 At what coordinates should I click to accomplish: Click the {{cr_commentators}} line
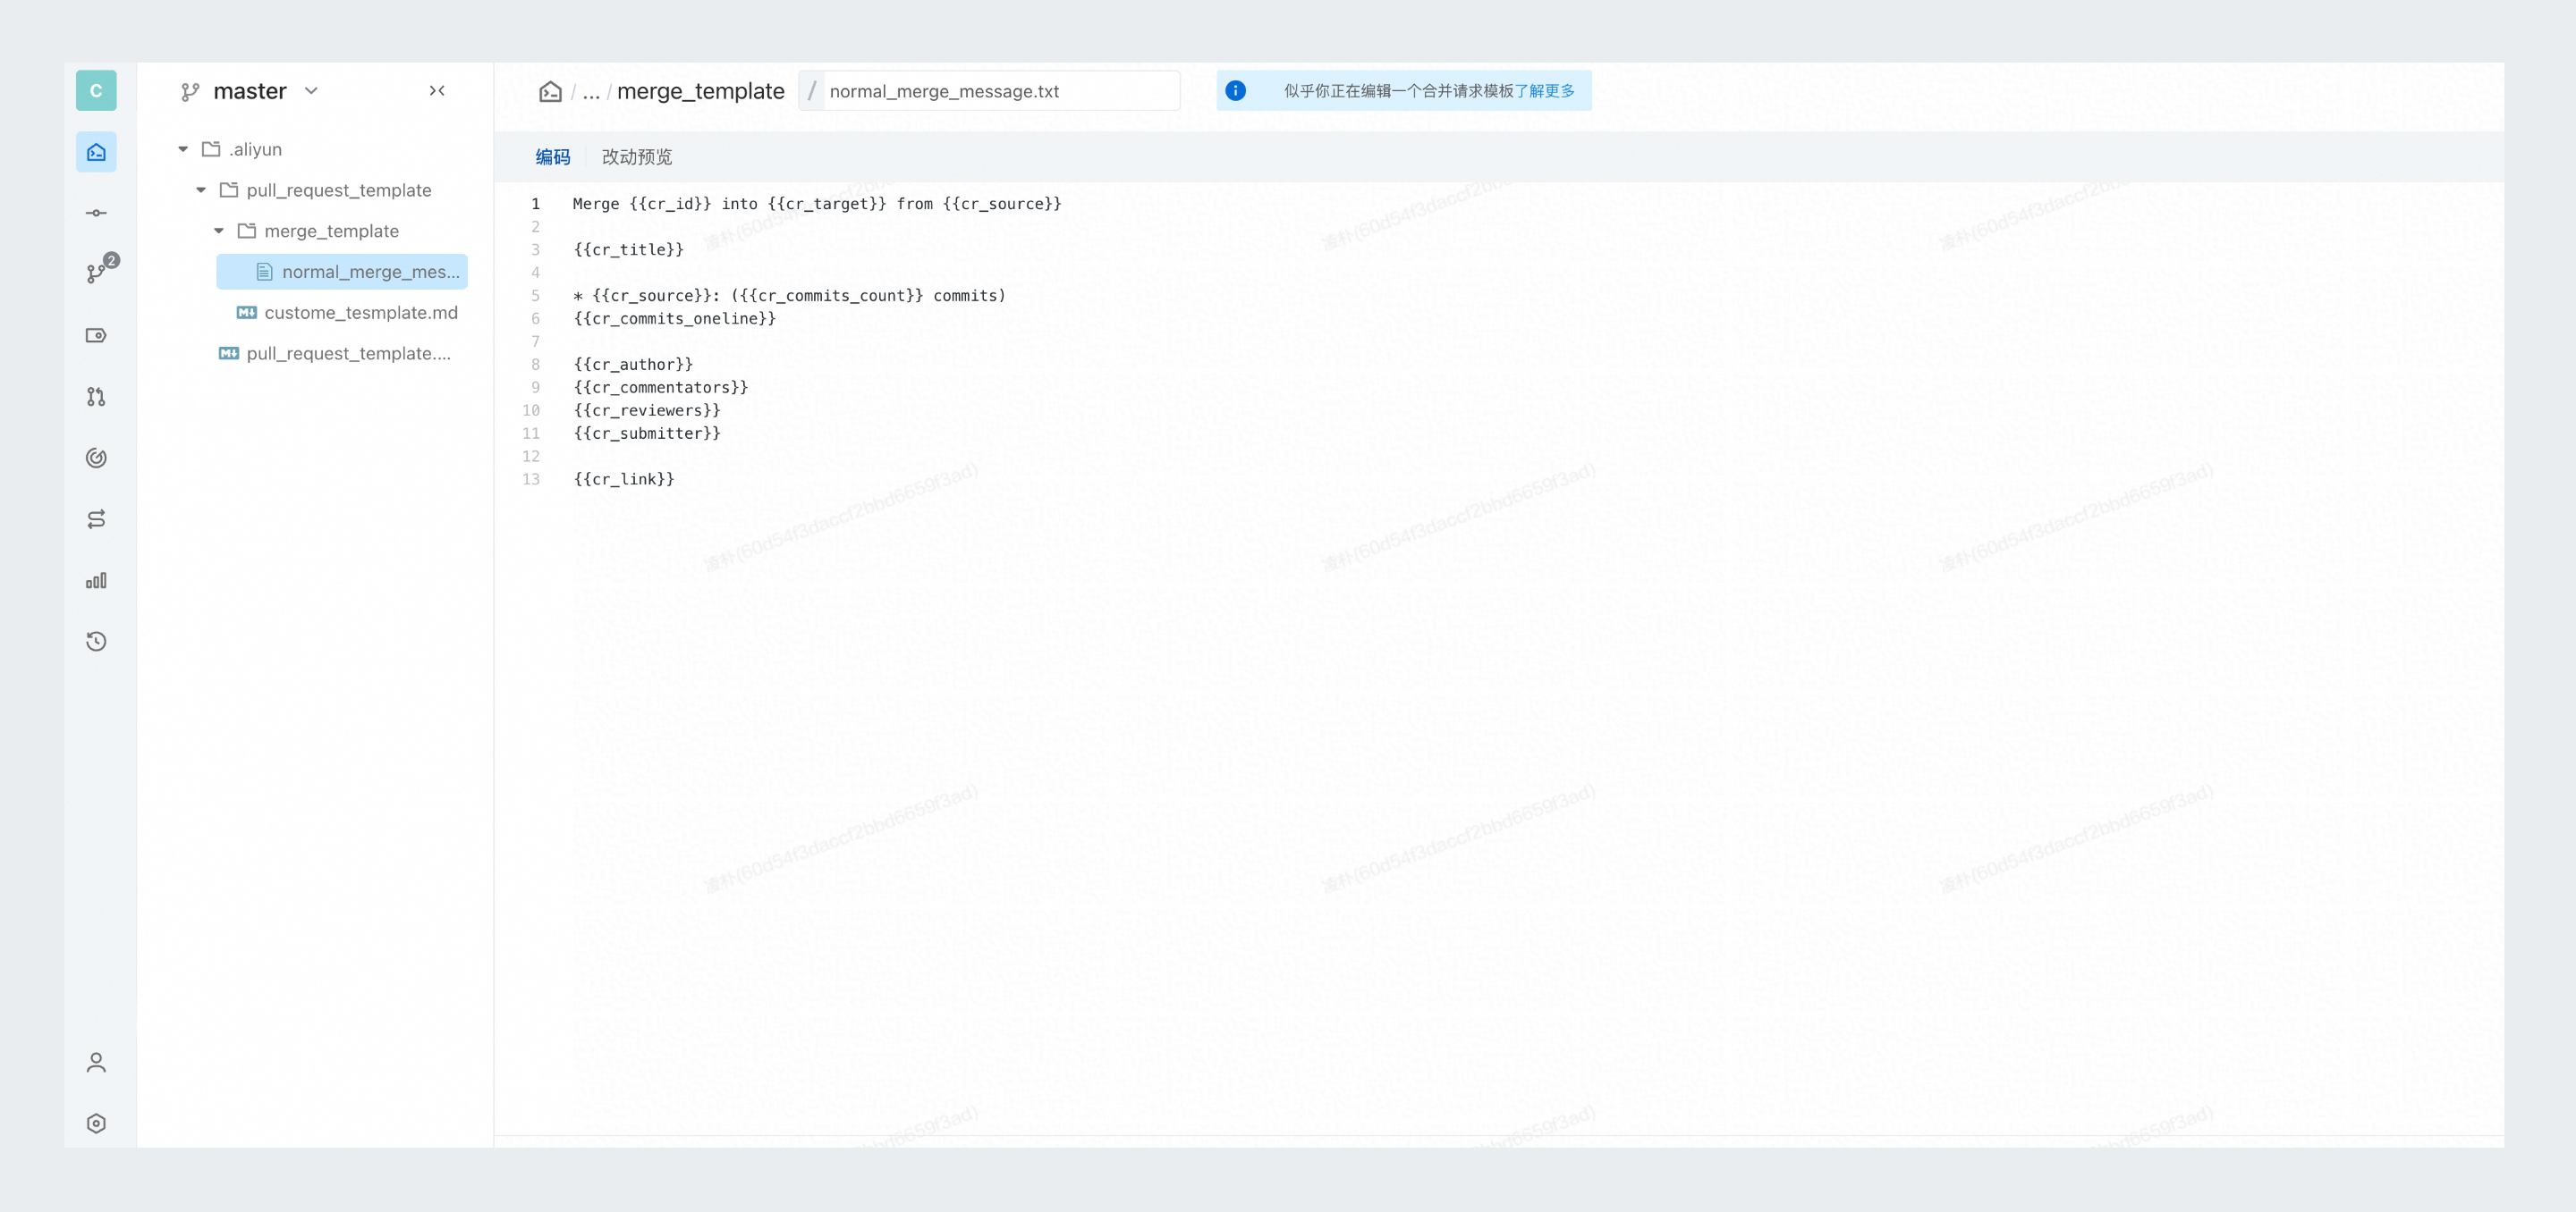tap(660, 388)
